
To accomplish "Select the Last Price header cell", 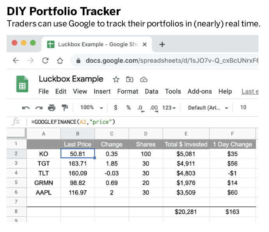I will [78, 144].
